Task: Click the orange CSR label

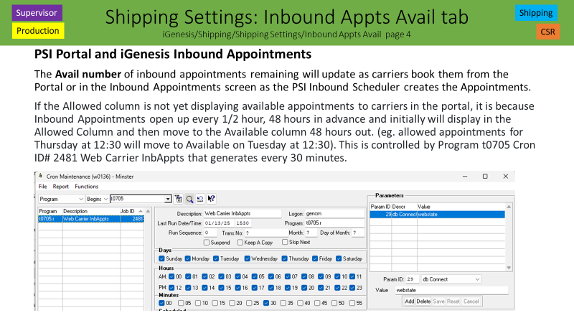Action: tap(547, 32)
